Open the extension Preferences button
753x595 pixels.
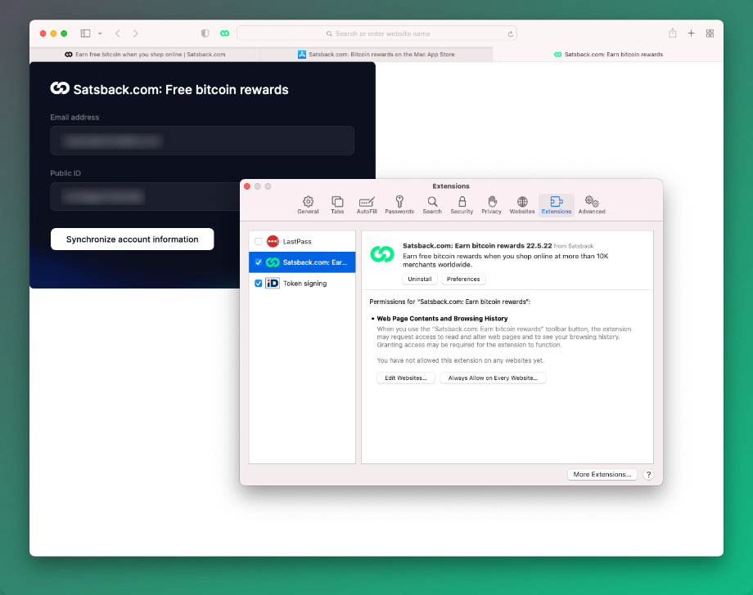click(463, 279)
